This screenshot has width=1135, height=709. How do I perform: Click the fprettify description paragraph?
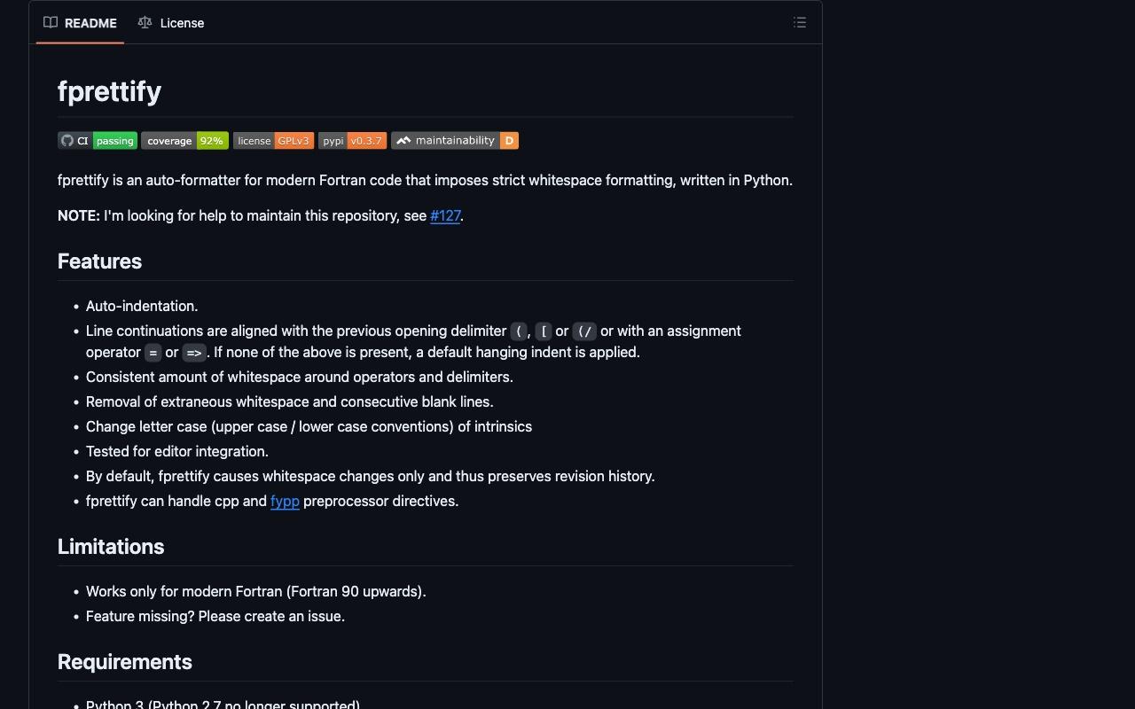click(425, 180)
